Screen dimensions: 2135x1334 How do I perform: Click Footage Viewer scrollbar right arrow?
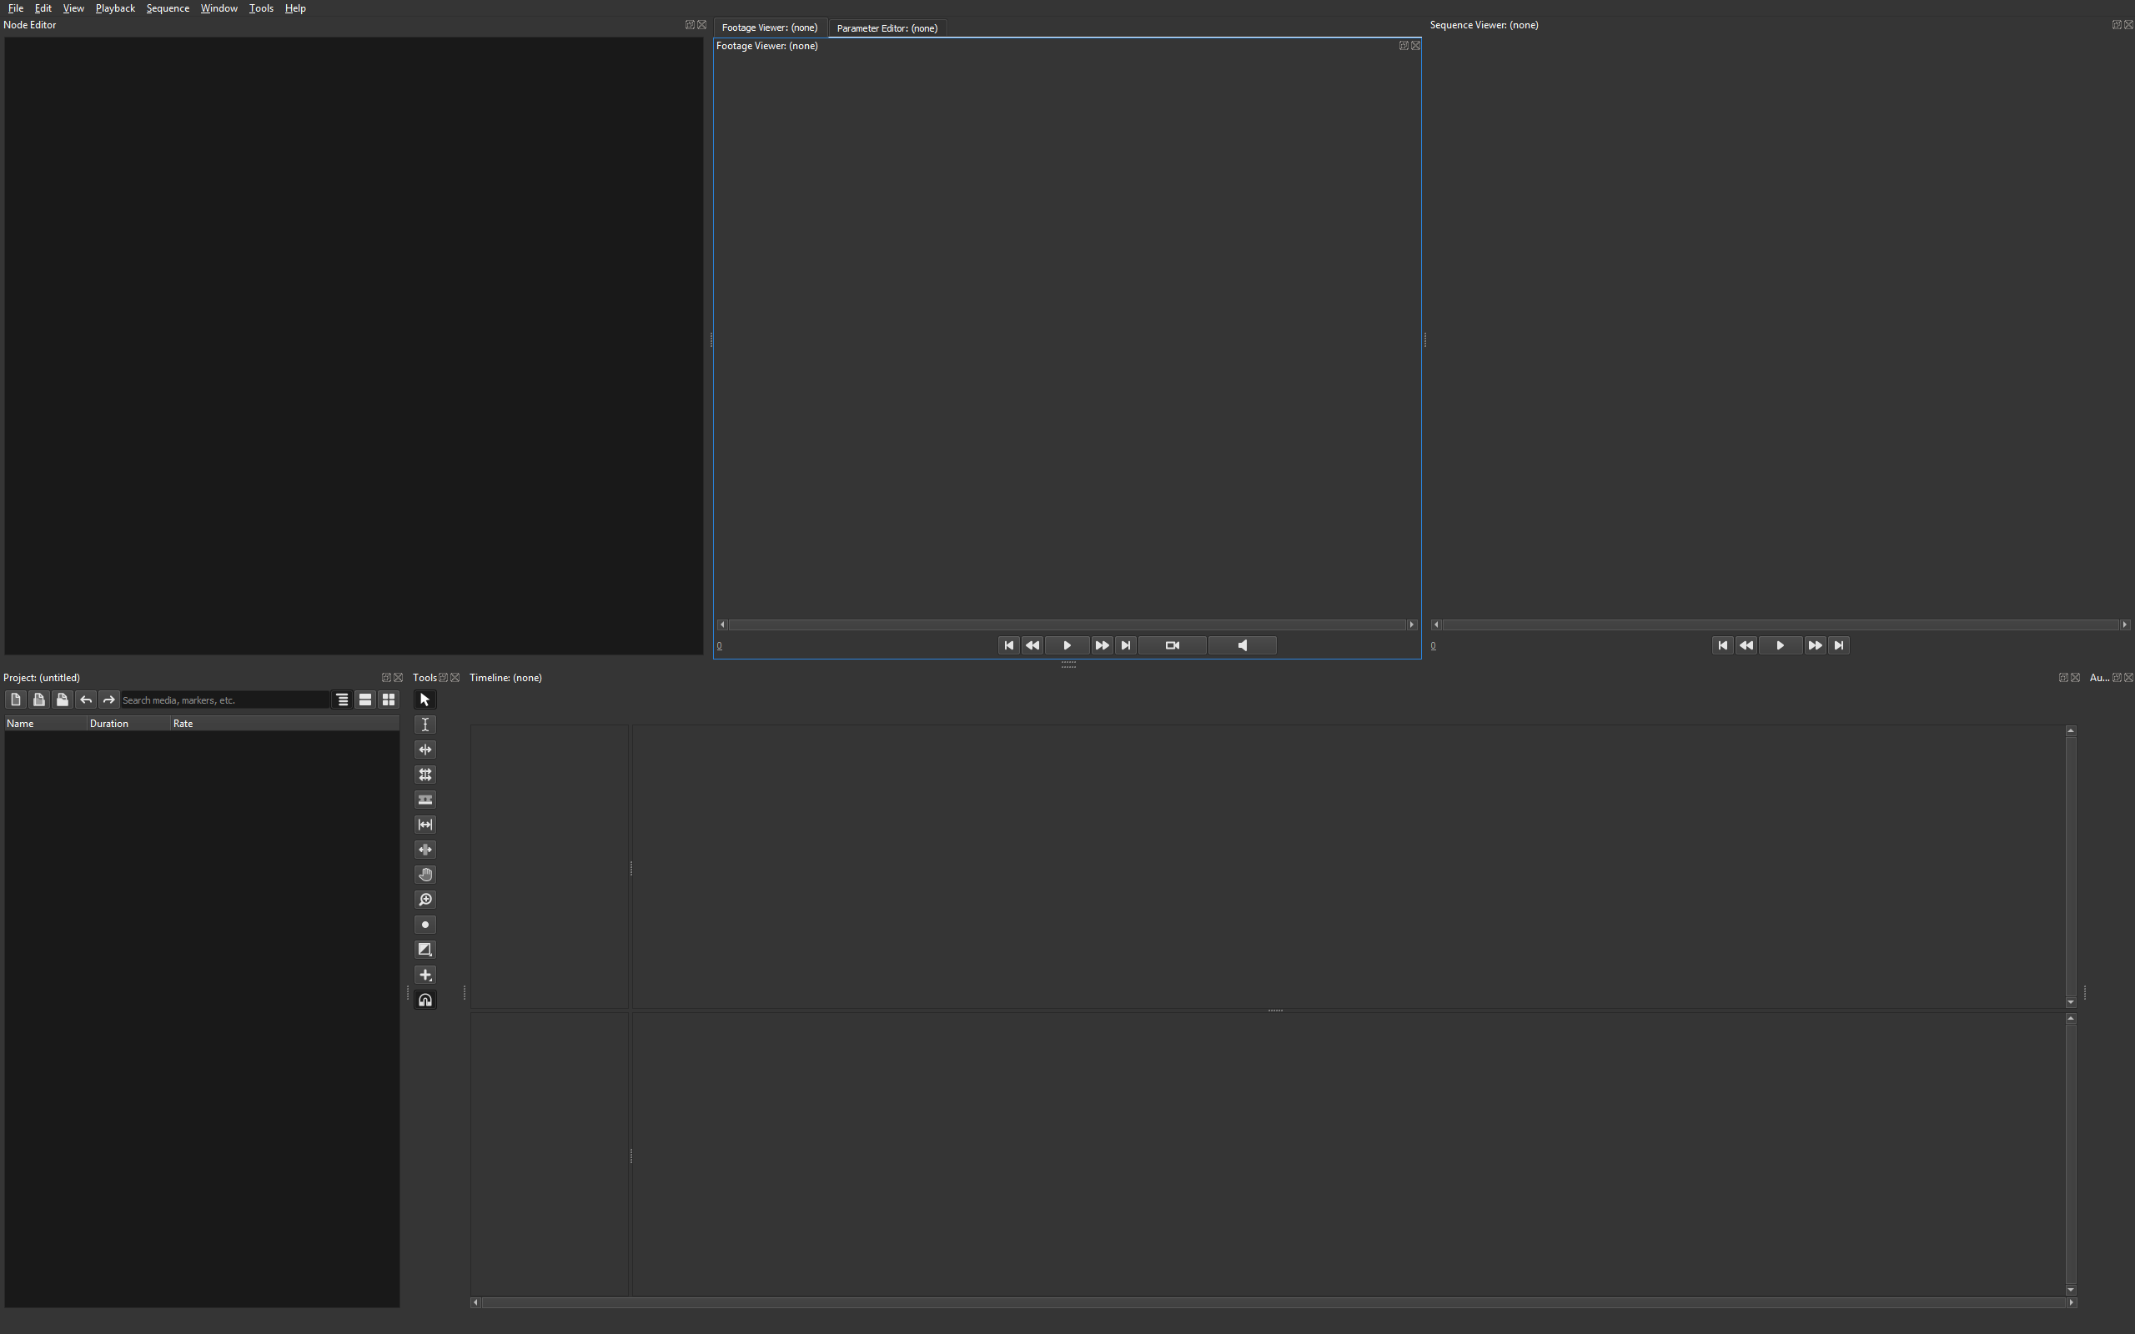point(1412,624)
